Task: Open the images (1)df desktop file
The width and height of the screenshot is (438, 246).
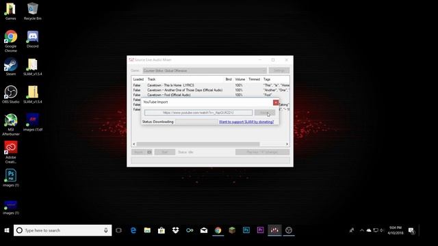Action: coord(33,122)
